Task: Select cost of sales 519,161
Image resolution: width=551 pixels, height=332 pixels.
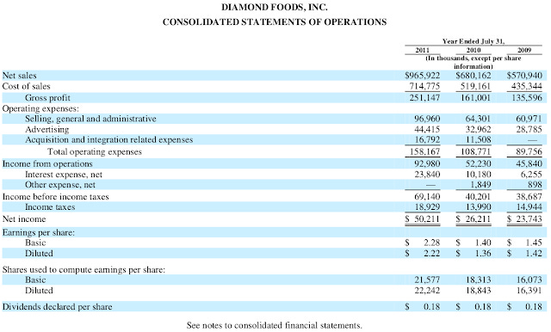Action: click(x=476, y=86)
